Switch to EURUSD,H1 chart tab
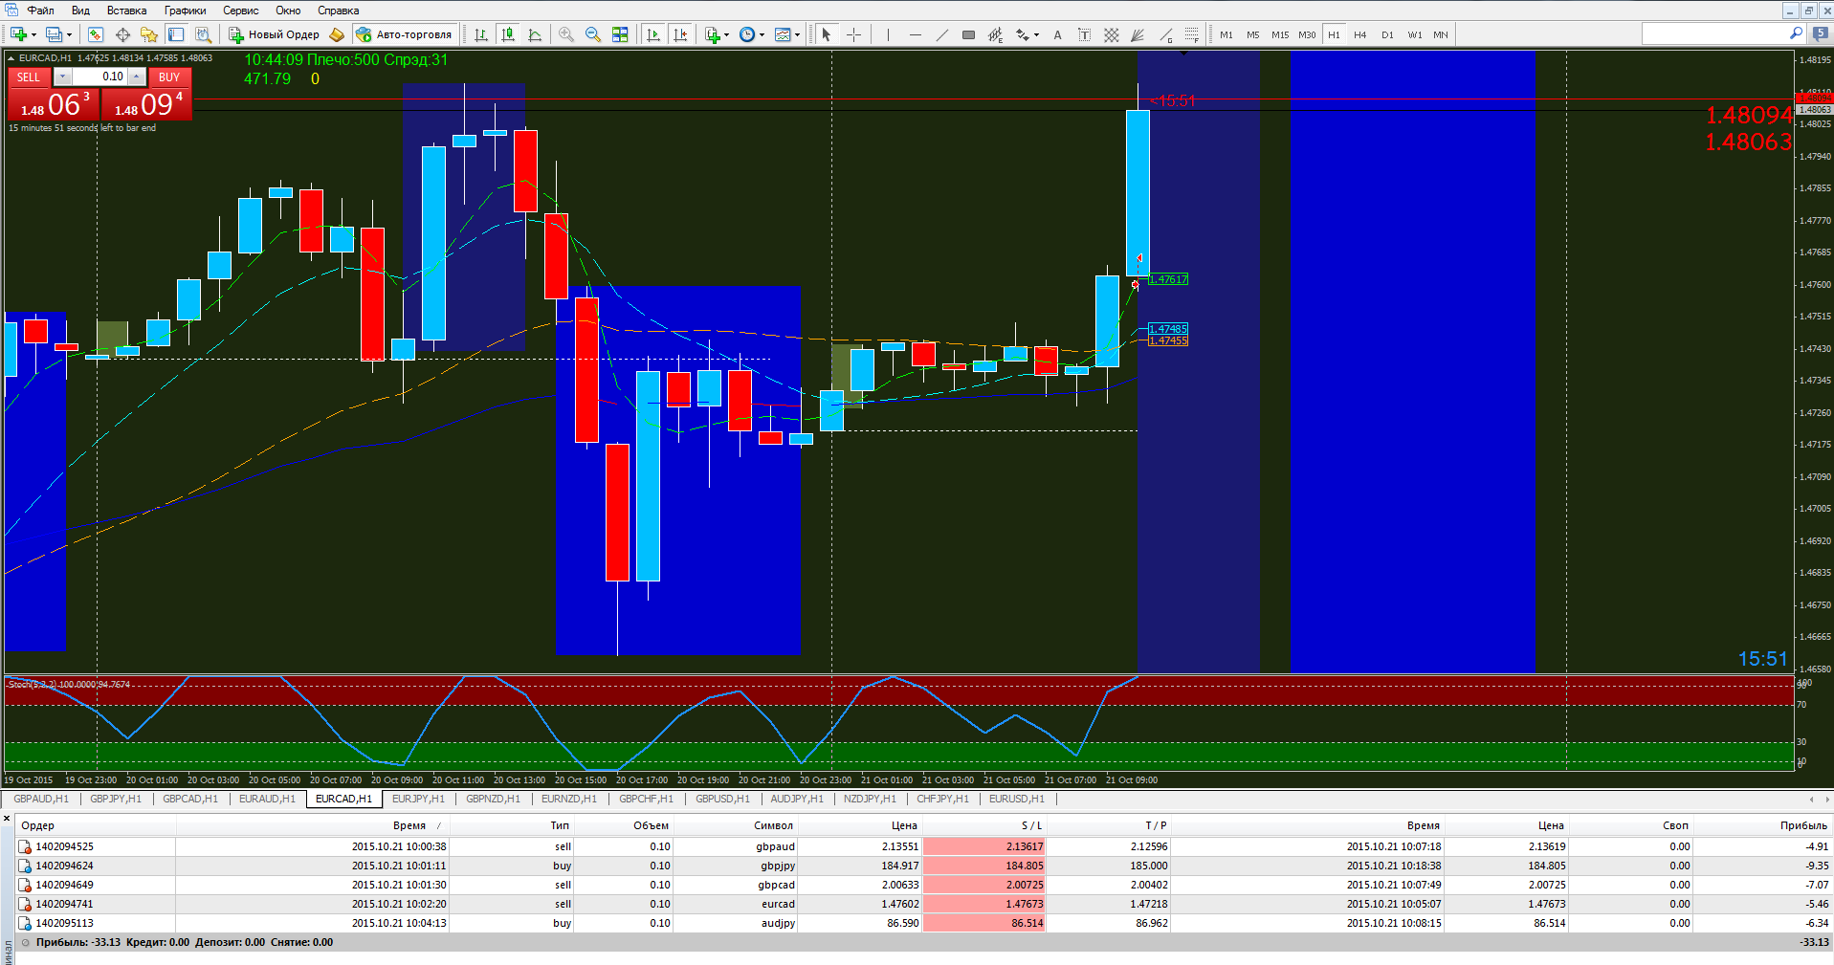 click(x=1017, y=799)
